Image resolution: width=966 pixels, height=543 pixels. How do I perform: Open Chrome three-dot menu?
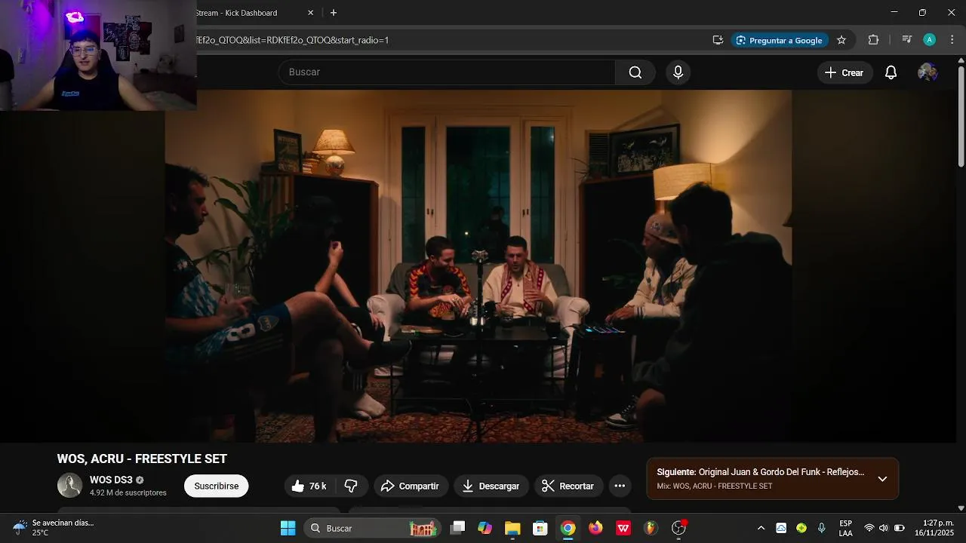click(x=953, y=40)
